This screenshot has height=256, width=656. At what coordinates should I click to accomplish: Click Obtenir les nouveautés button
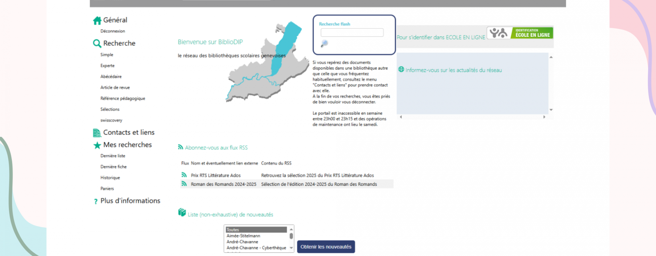[326, 247]
